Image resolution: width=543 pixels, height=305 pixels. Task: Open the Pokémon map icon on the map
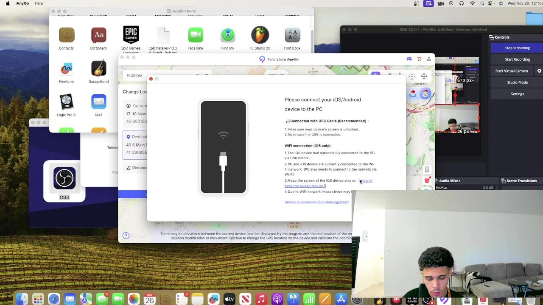click(413, 94)
